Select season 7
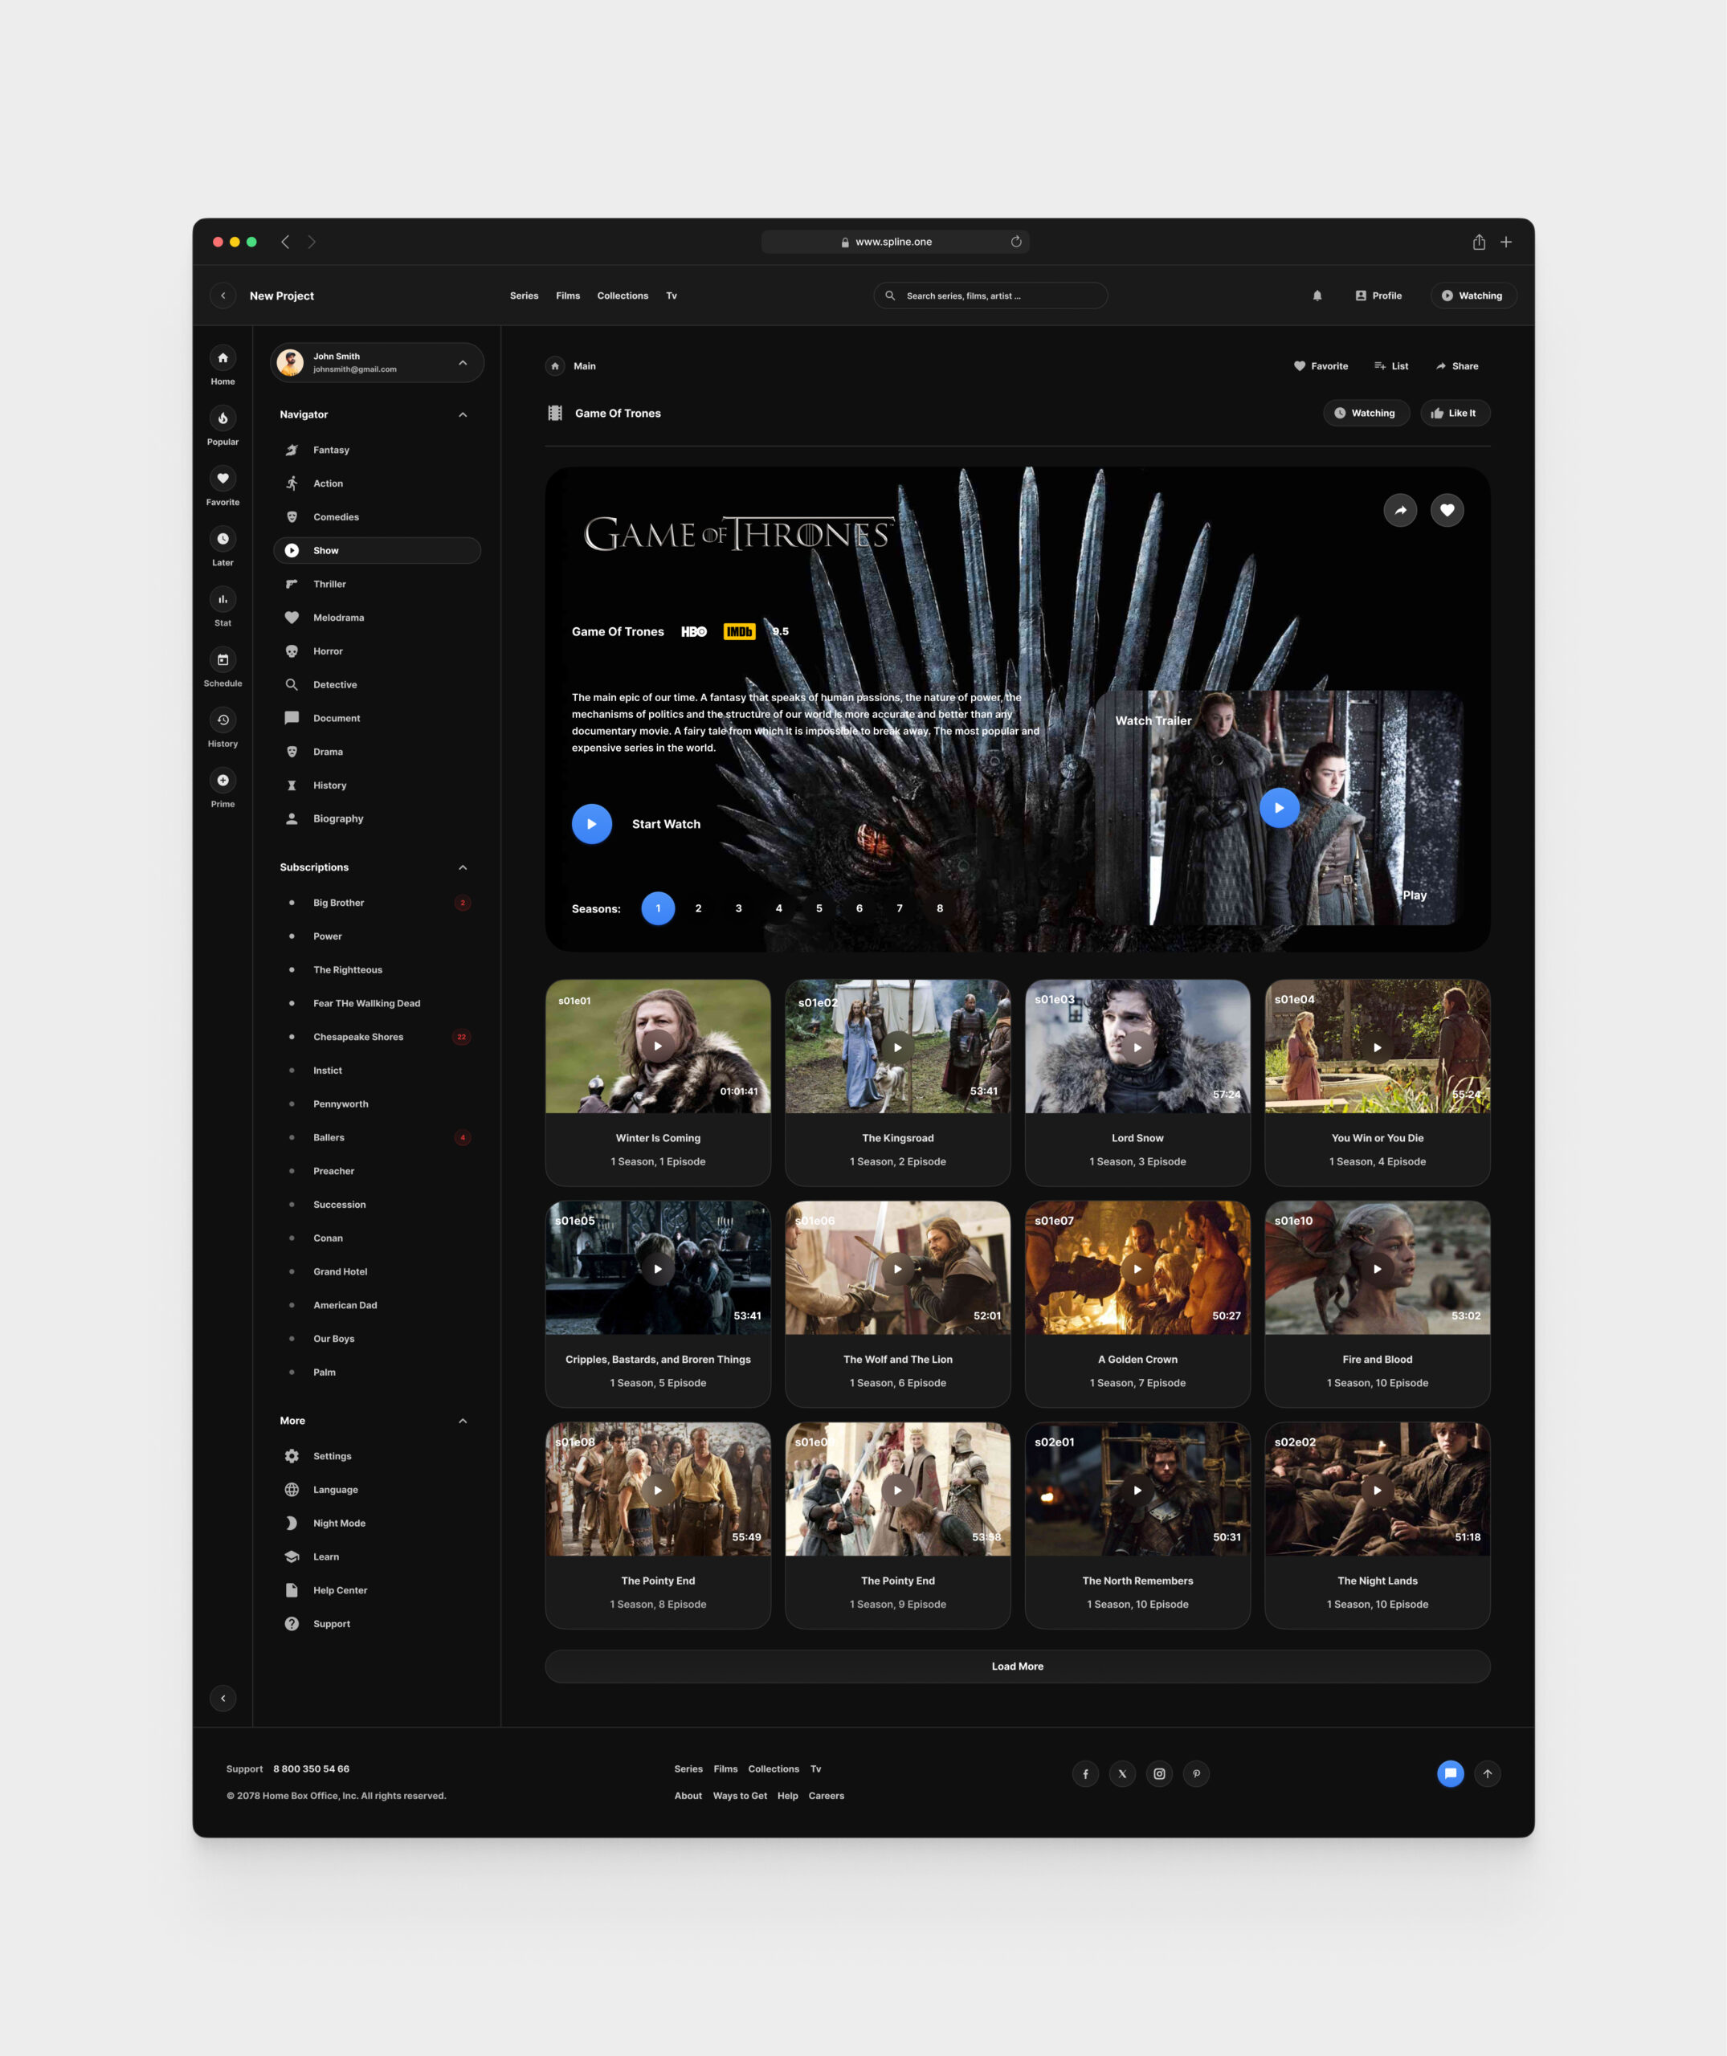This screenshot has height=2056, width=1727. 900,908
